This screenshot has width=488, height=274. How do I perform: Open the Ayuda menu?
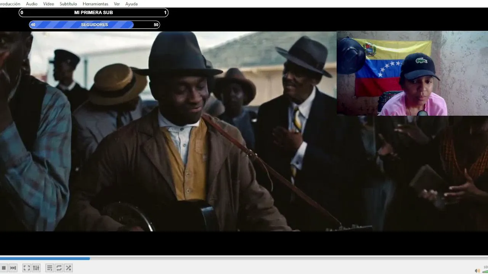coord(132,4)
